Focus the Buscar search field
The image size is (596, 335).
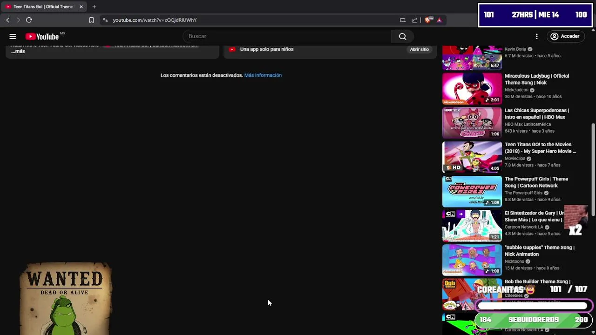[287, 36]
